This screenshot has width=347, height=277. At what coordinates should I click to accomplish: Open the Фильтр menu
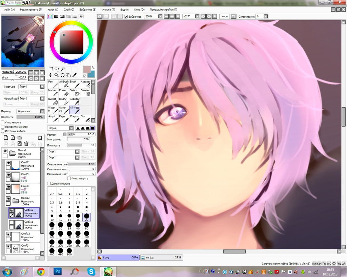108,10
